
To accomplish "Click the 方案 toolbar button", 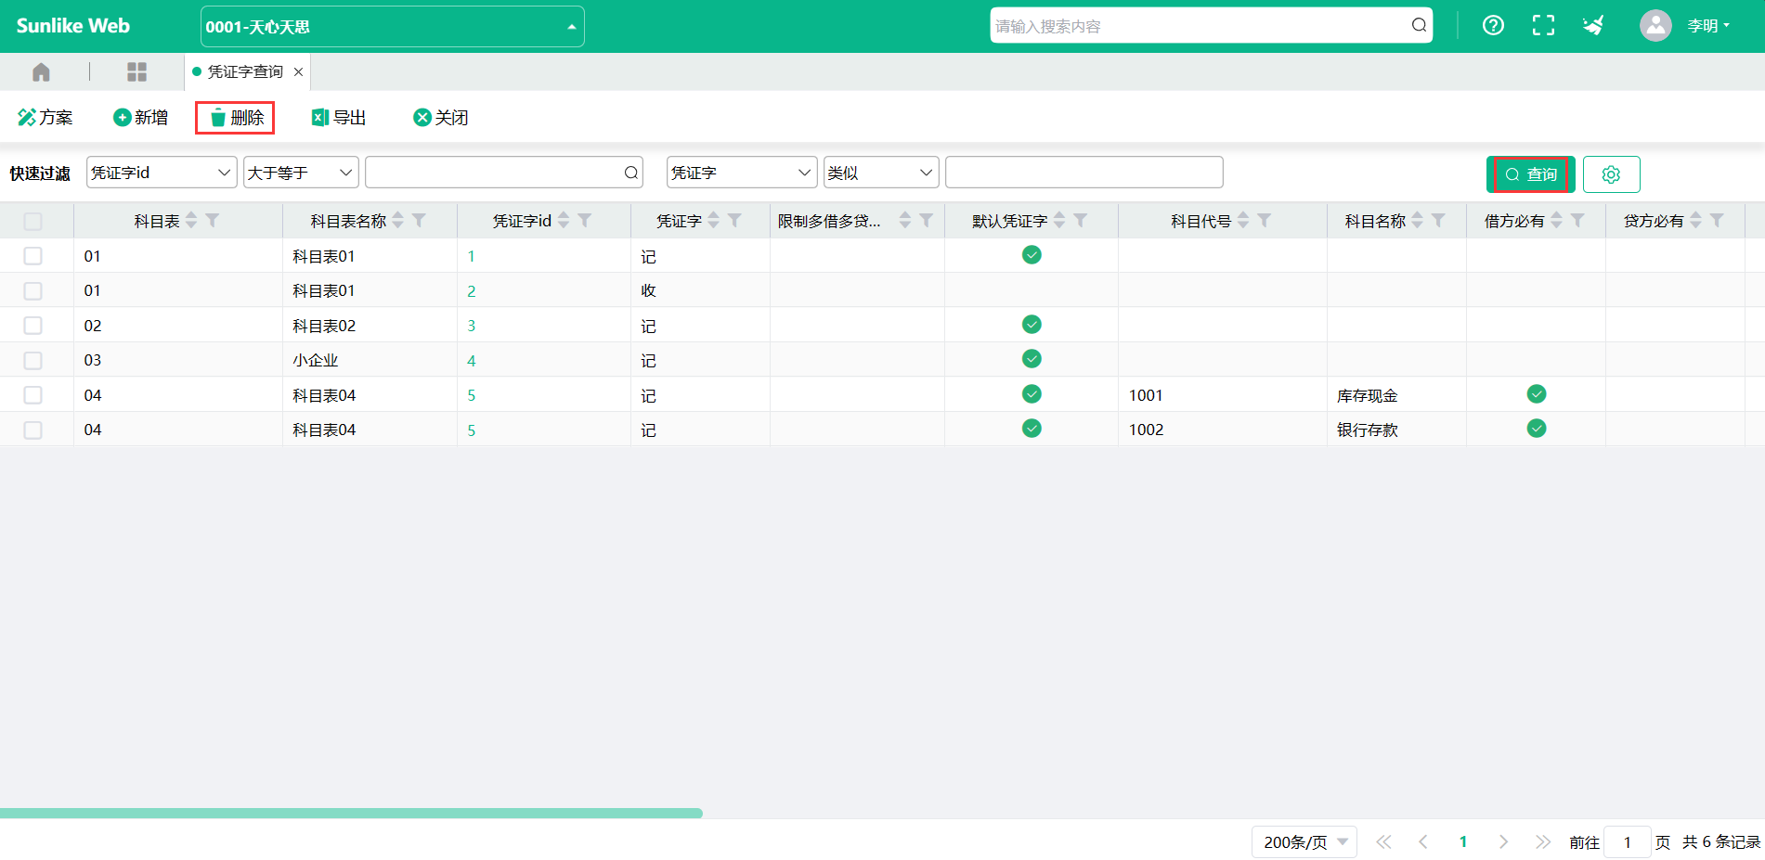I will (45, 118).
